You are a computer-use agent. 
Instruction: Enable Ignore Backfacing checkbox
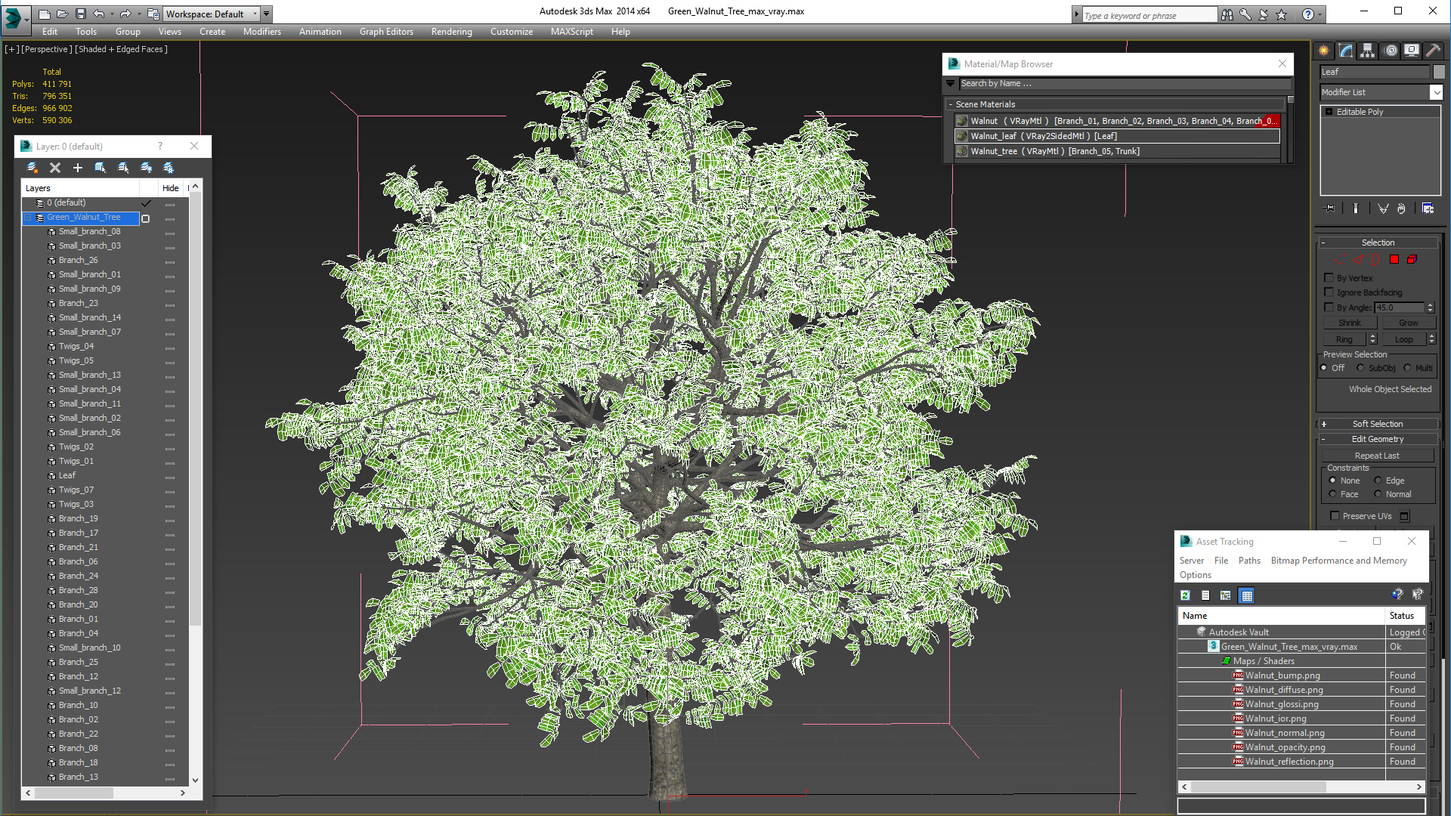(x=1329, y=292)
